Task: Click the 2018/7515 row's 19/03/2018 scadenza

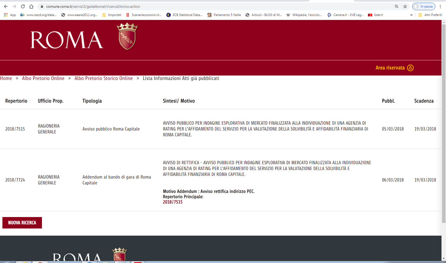Action: (425, 129)
